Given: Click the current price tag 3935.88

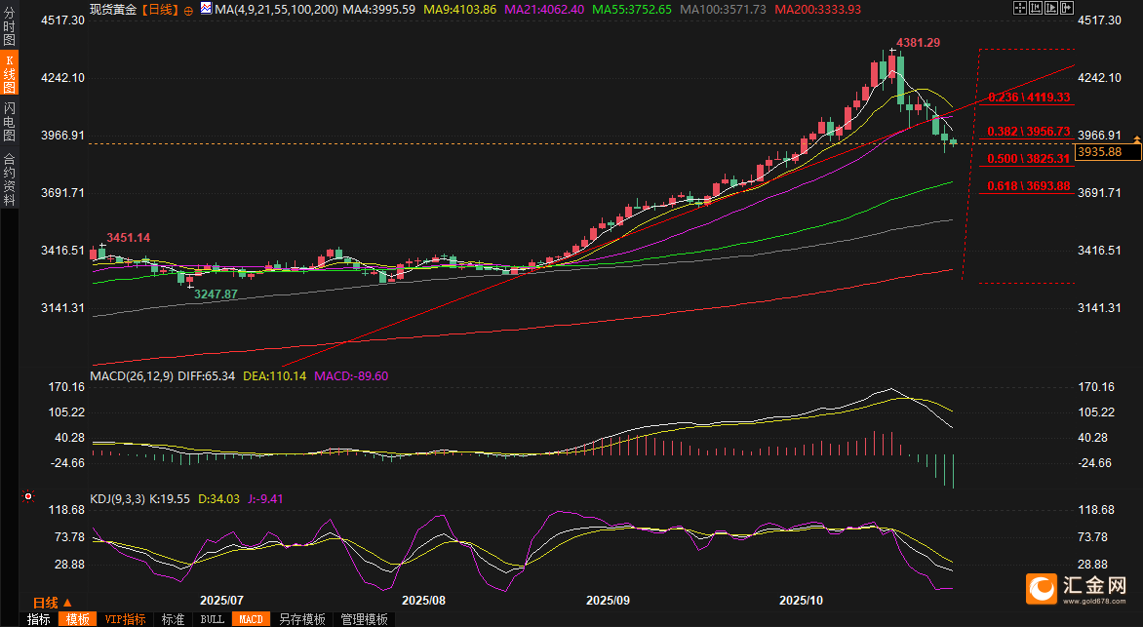Looking at the screenshot, I should (1098, 152).
